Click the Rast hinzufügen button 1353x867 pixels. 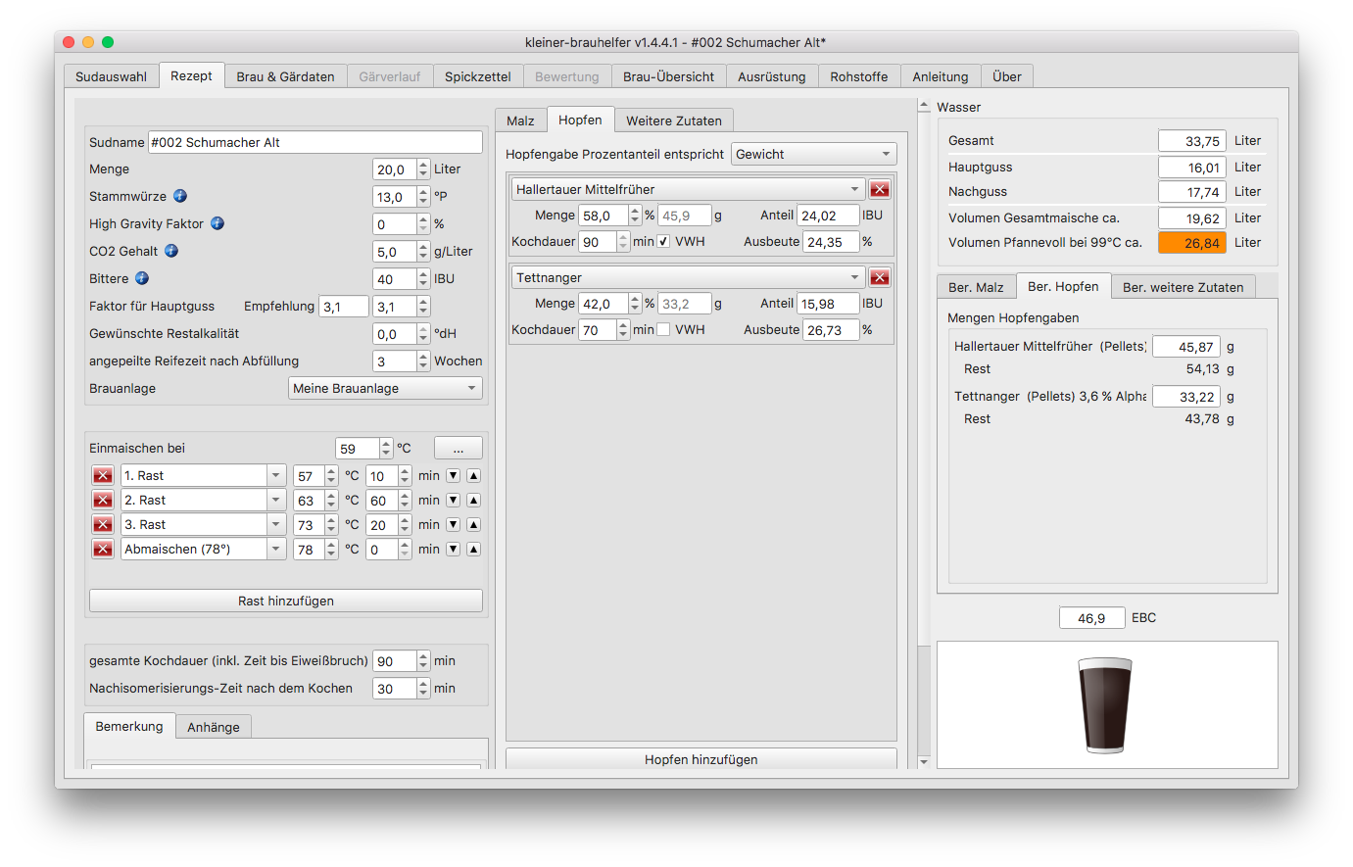click(x=285, y=601)
